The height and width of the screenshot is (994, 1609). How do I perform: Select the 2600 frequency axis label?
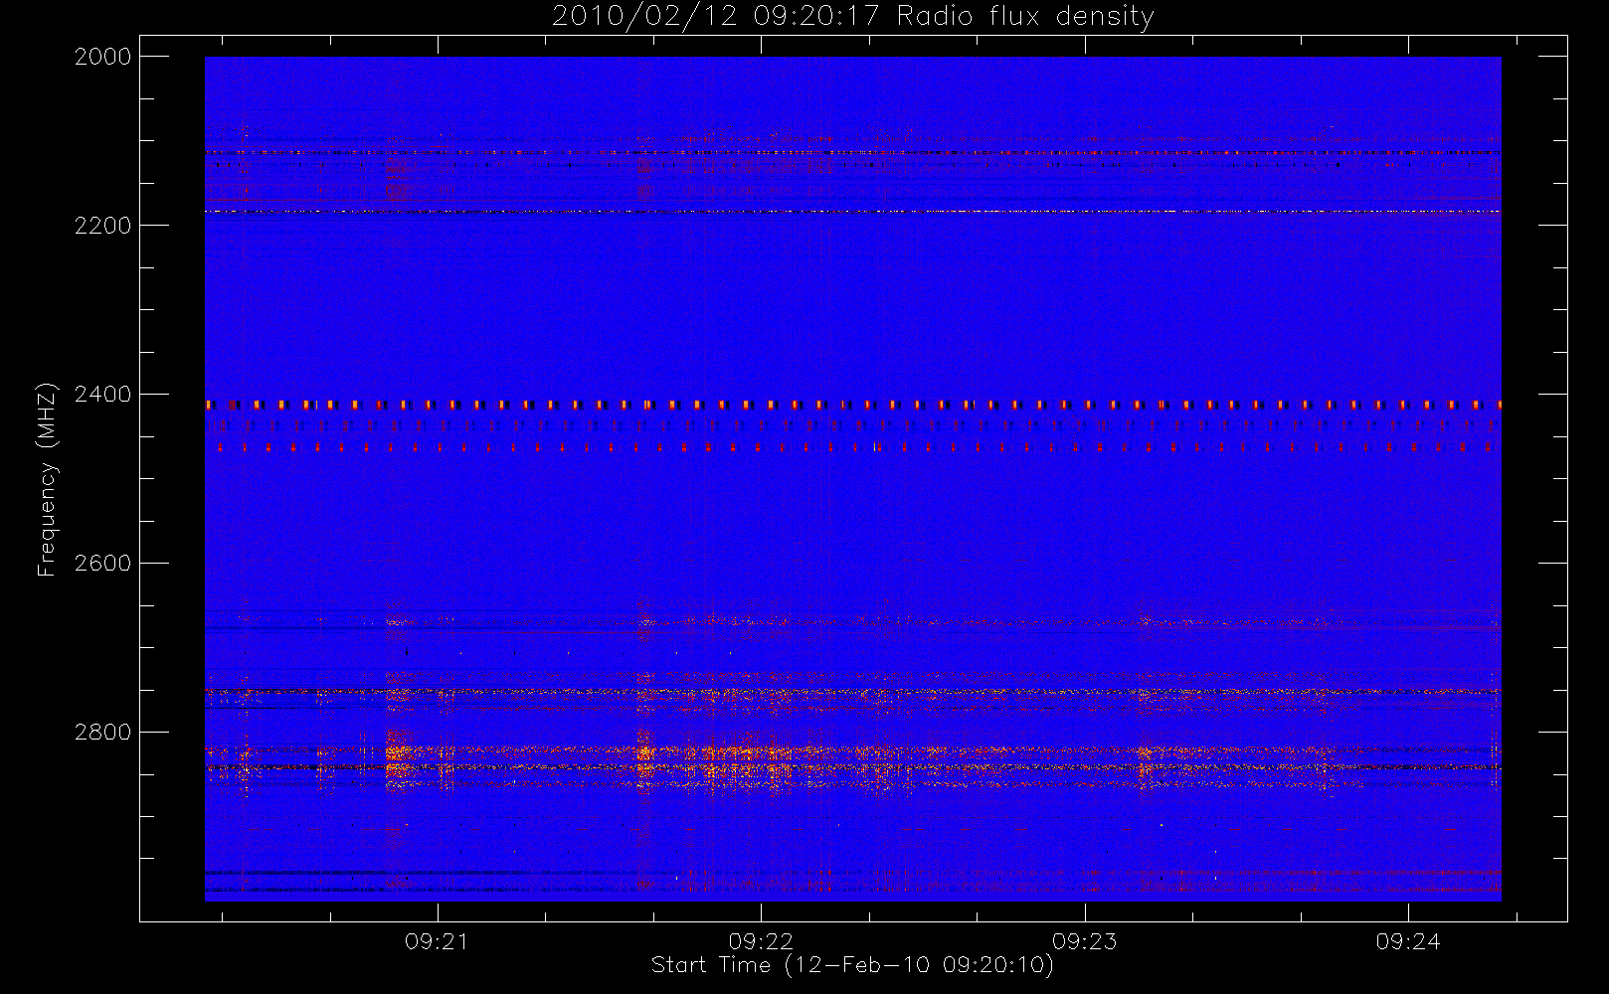coord(103,564)
